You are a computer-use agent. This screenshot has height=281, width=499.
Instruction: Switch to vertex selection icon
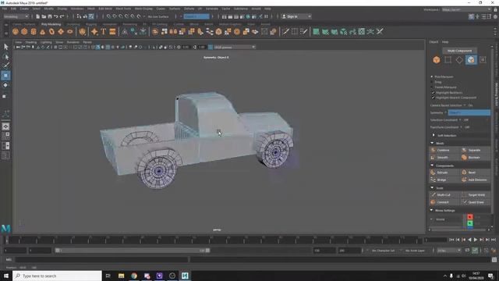point(448,59)
